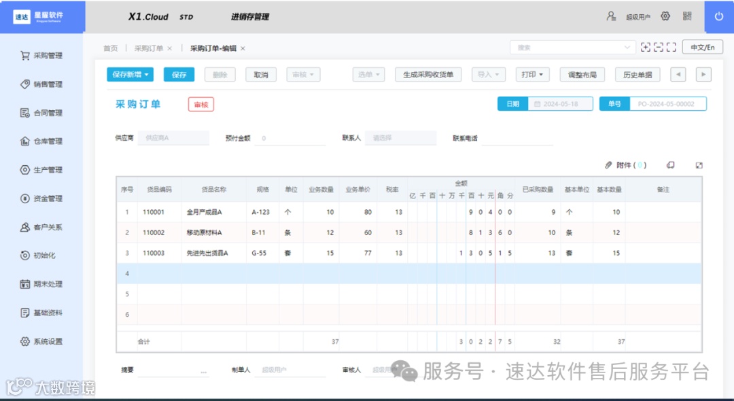The height and width of the screenshot is (401, 734).
Task: Go to the next document arrow
Action: 703,74
